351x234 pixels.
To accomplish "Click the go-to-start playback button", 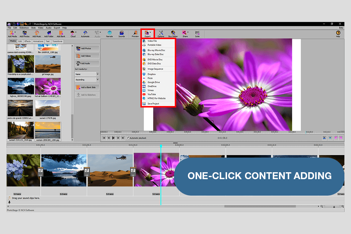I will point(104,138).
